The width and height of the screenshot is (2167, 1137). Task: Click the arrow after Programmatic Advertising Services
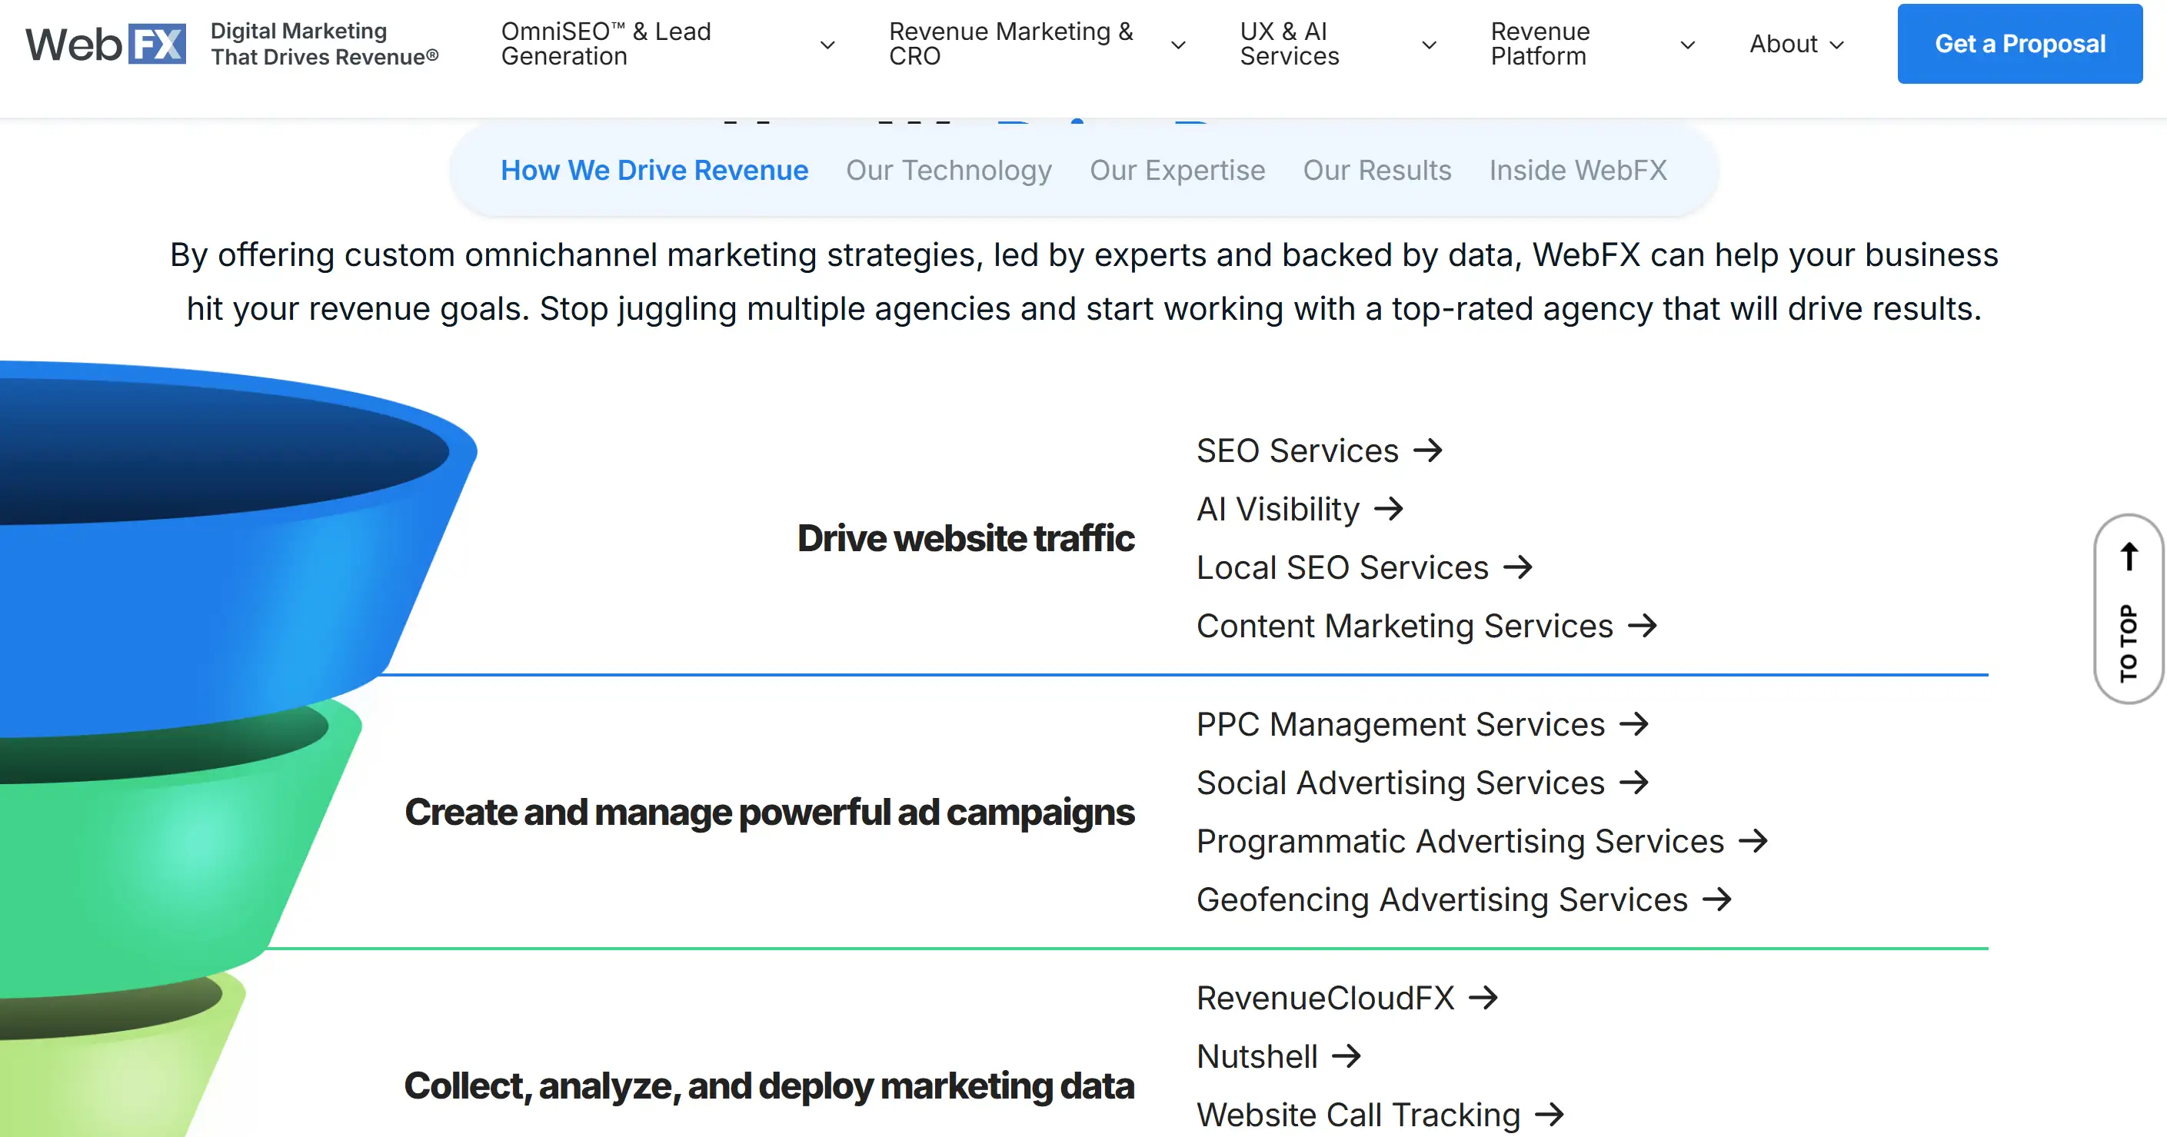[x=1753, y=841]
